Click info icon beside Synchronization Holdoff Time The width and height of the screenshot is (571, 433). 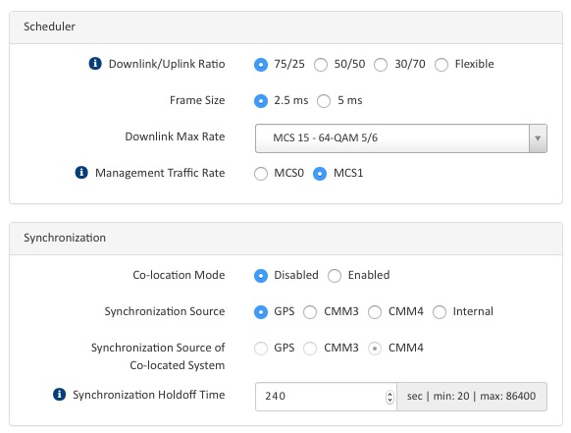click(x=60, y=394)
